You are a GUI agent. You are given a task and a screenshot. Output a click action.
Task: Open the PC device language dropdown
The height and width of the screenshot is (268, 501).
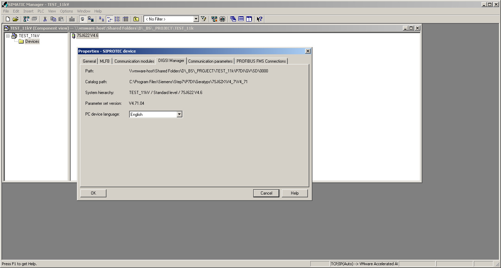(179, 114)
